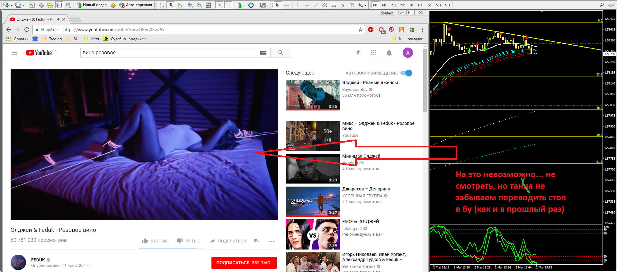This screenshot has width=617, height=272.
Task: Dislike the video with thumbs down
Action: click(180, 241)
